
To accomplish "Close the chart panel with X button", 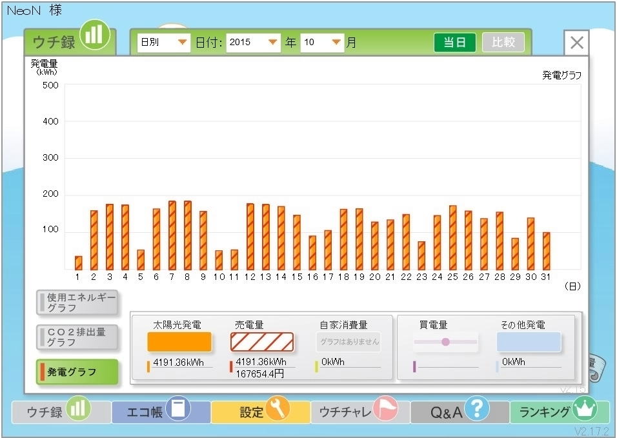I will point(576,43).
